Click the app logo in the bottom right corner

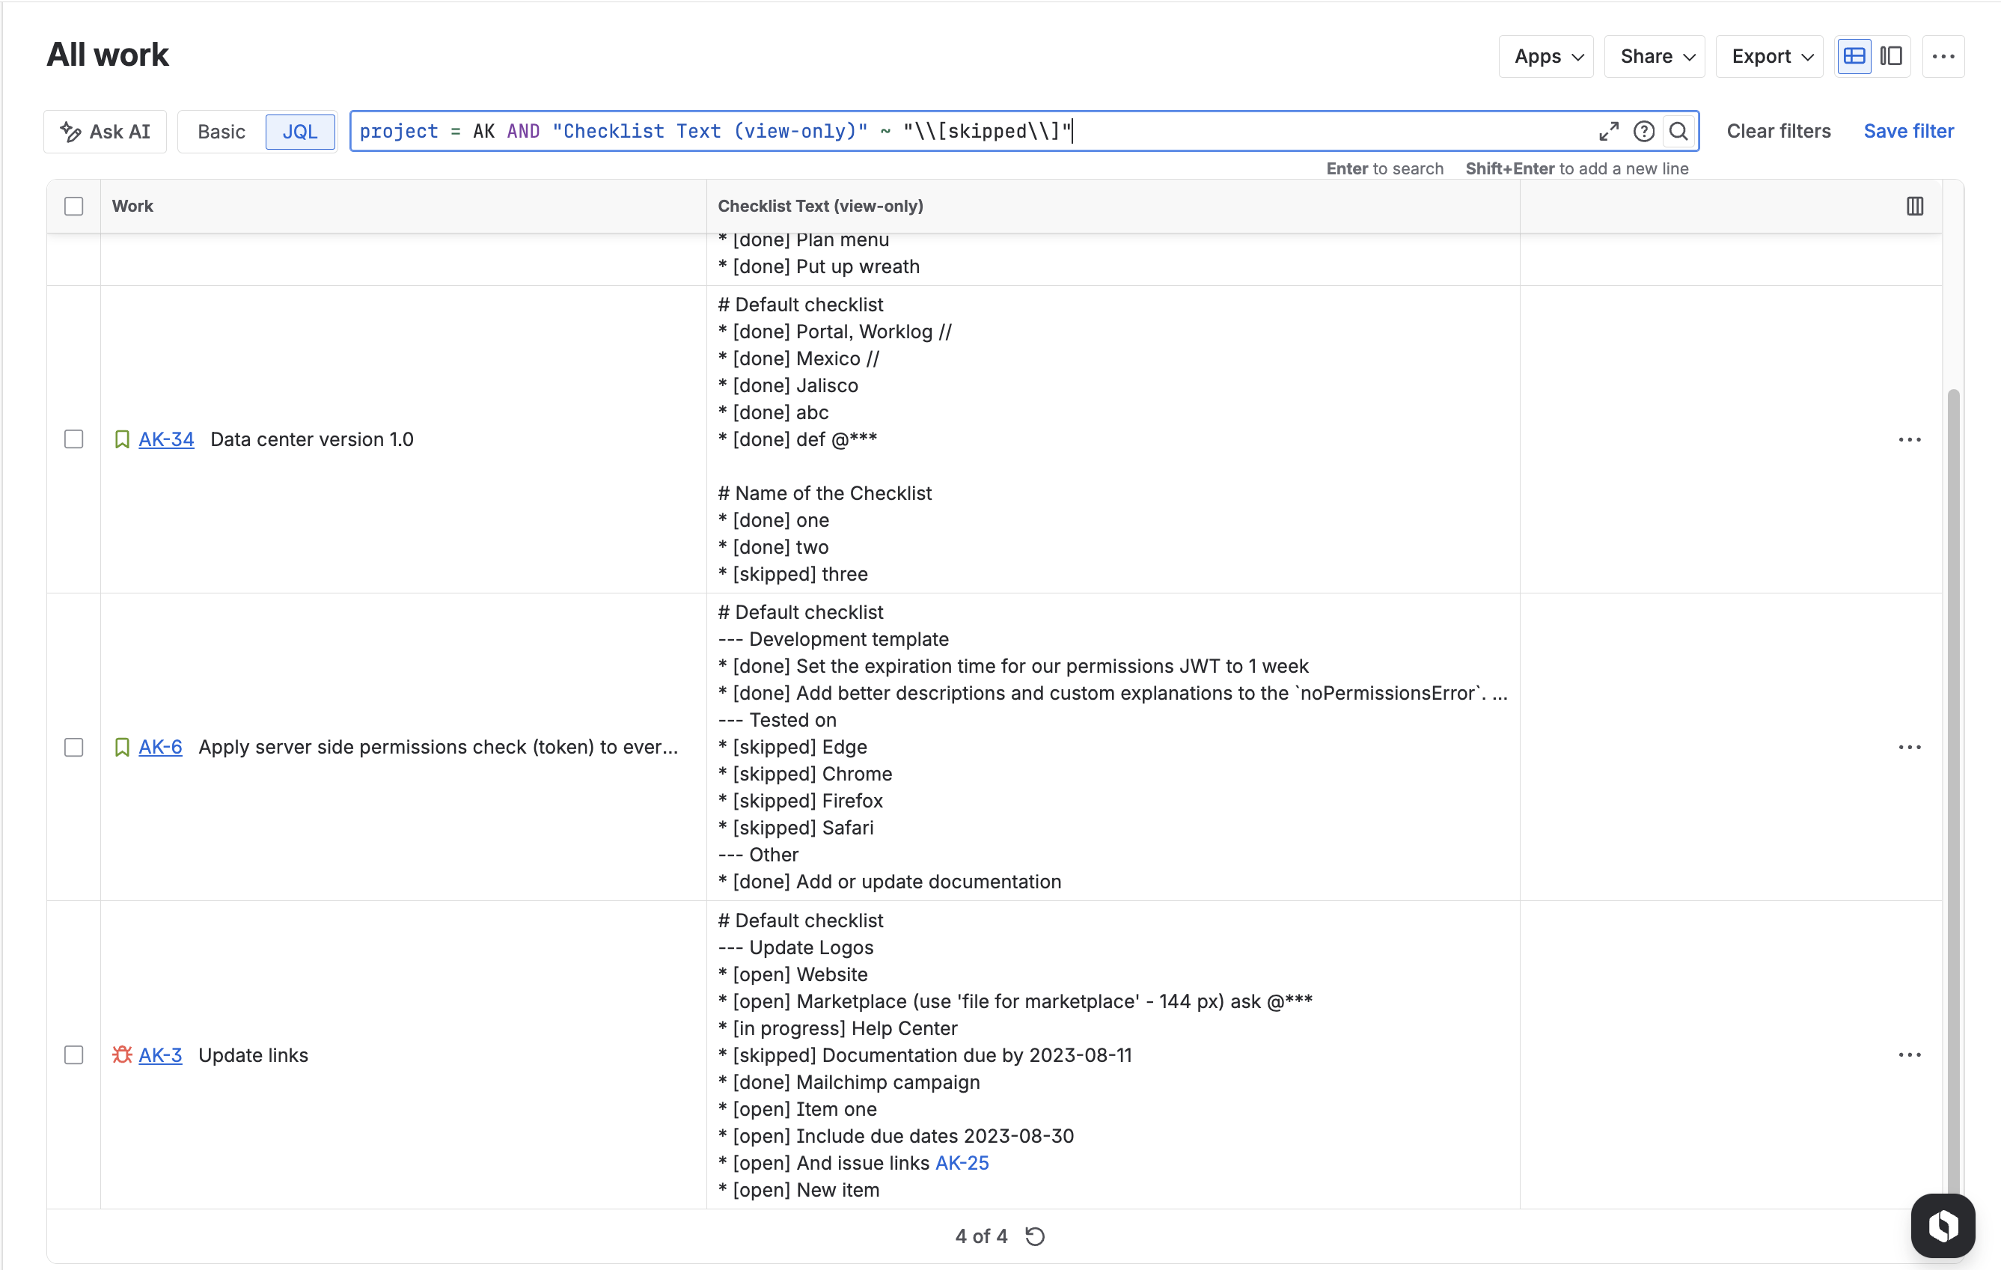click(1942, 1225)
